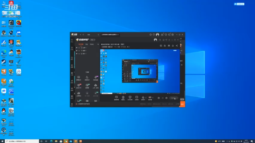Click the bell notification icon above preview
Screen dimensions: 255x143
click(173, 46)
